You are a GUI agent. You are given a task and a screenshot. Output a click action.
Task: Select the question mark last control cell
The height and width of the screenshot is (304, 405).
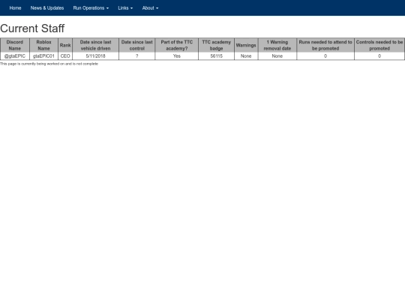click(137, 56)
